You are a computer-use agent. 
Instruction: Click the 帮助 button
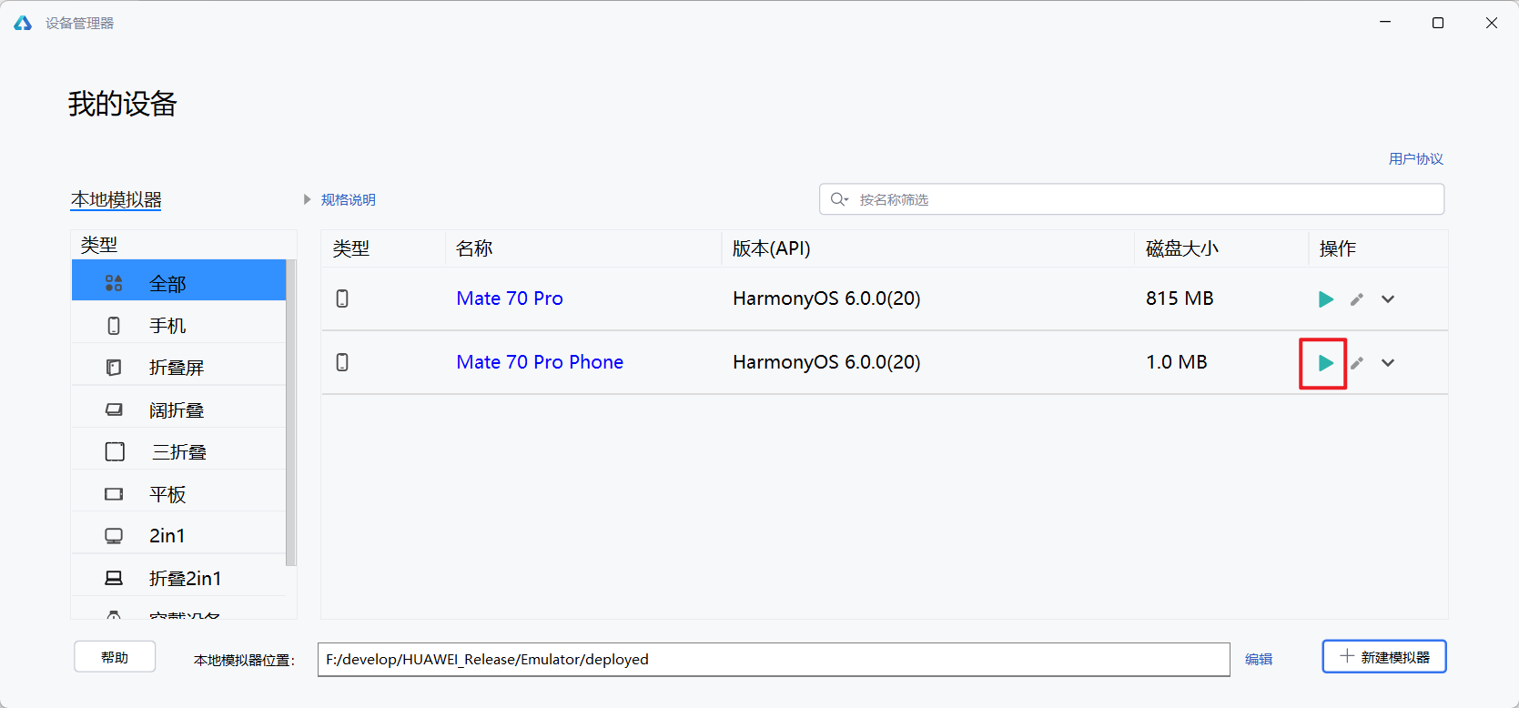pyautogui.click(x=115, y=657)
